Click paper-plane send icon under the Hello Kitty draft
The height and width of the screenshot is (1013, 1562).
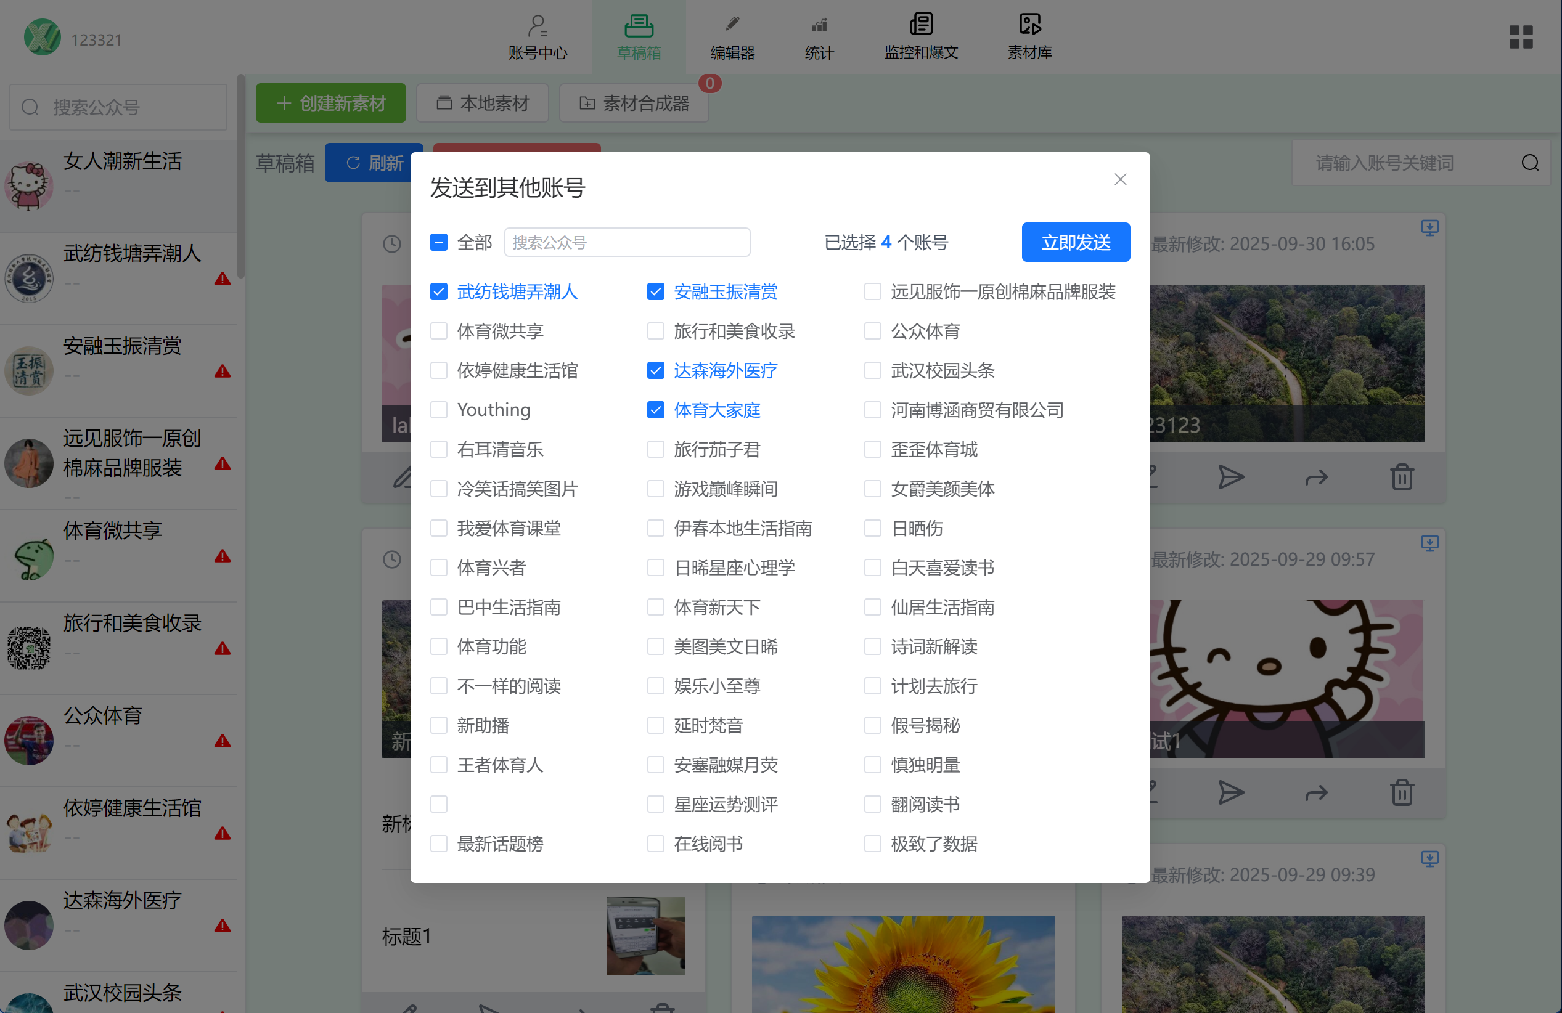pyautogui.click(x=1230, y=792)
